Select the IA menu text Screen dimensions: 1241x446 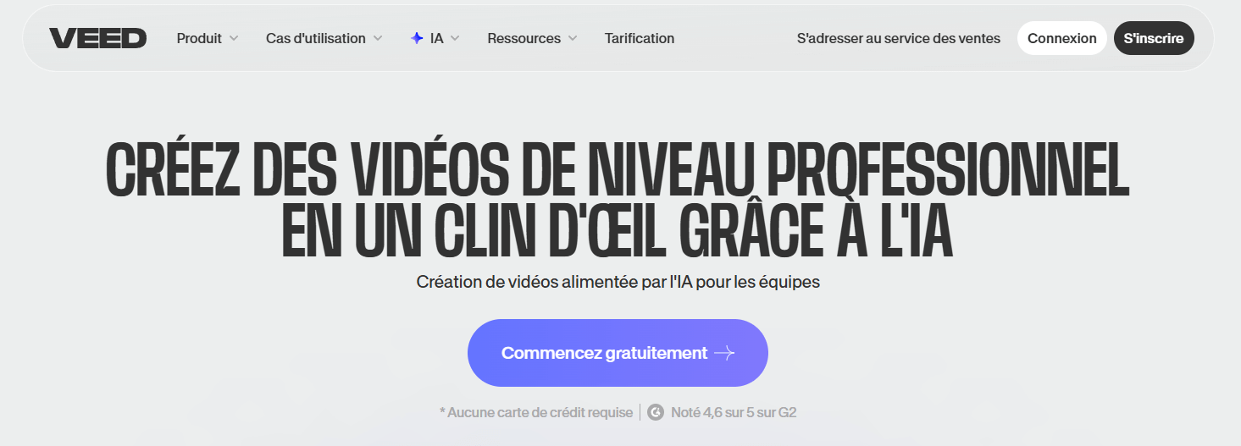pyautogui.click(x=436, y=38)
